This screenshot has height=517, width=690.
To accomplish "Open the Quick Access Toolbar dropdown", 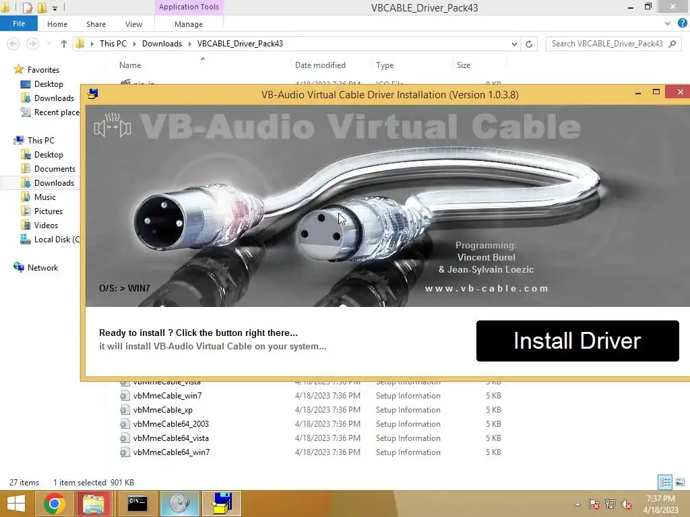I will pos(55,8).
